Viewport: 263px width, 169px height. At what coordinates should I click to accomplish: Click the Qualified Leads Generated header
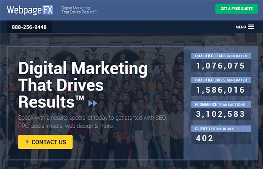[221, 56]
